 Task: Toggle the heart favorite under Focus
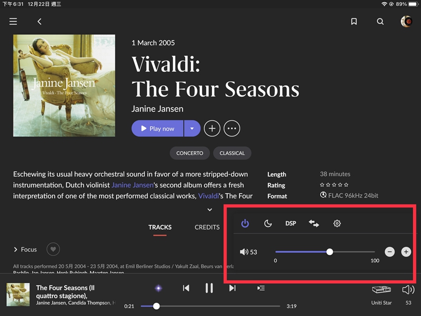pyautogui.click(x=53, y=249)
